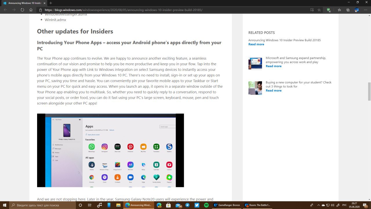
Task: Open immersive reader for this page
Action: [x=312, y=10]
